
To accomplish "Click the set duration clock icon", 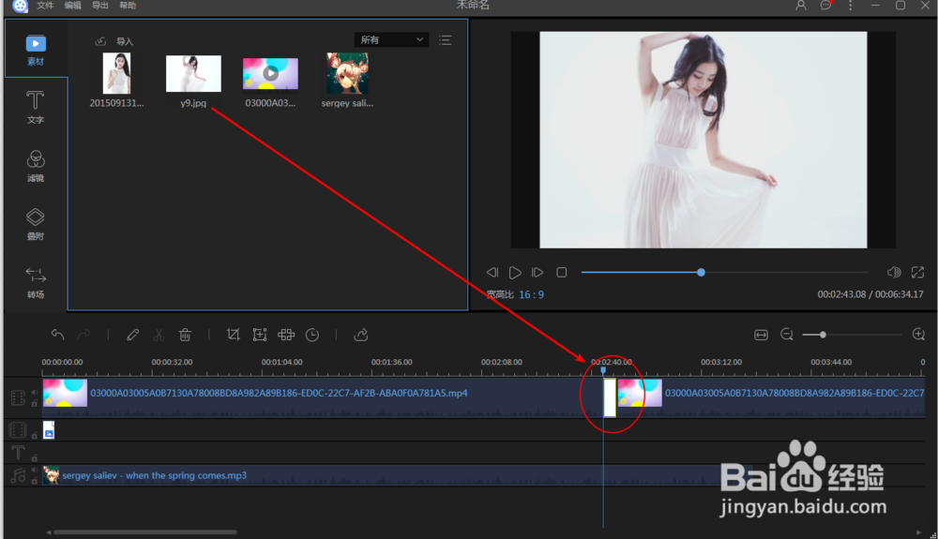I will click(x=312, y=335).
